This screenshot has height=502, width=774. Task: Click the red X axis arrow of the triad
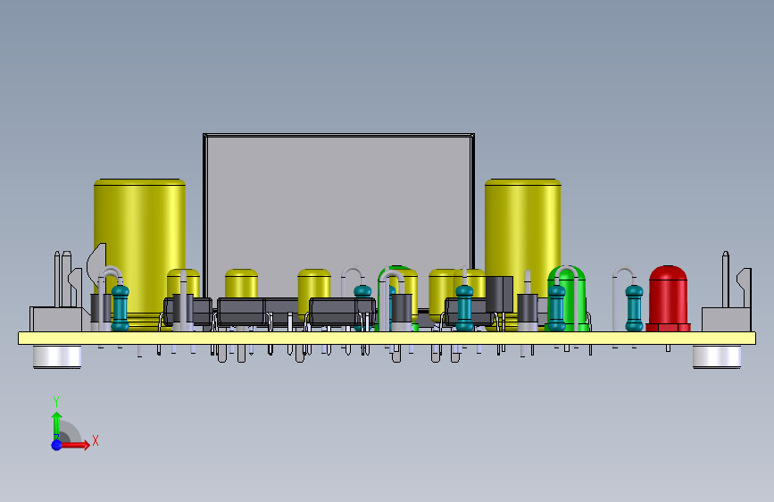[74, 445]
